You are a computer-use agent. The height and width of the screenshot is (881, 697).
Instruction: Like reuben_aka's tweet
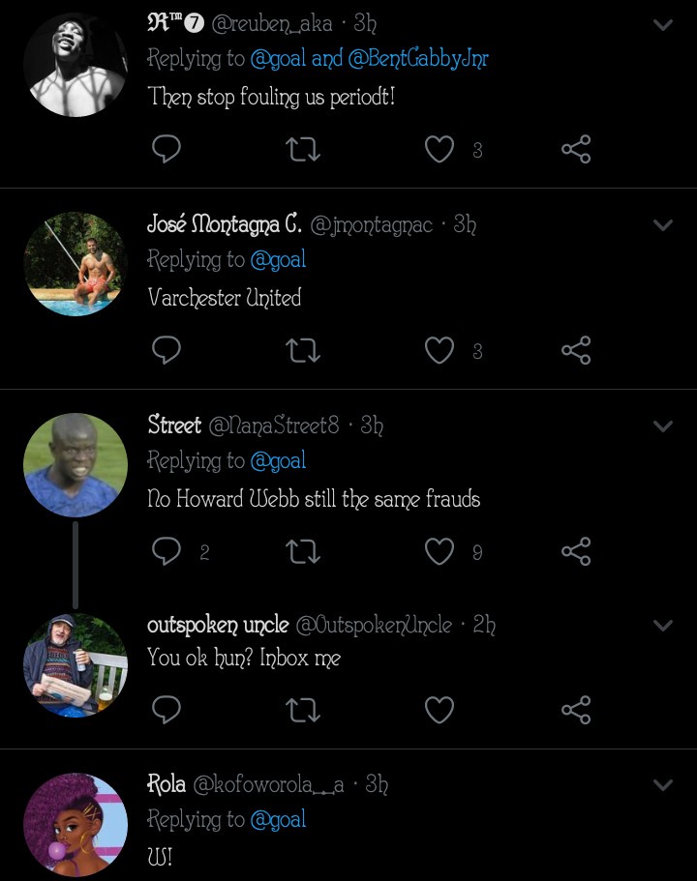(x=440, y=149)
